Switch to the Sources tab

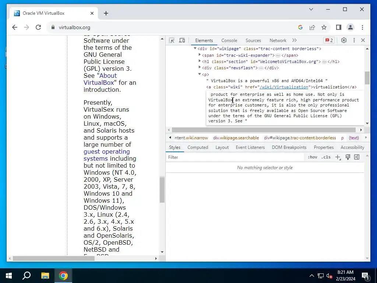click(253, 41)
